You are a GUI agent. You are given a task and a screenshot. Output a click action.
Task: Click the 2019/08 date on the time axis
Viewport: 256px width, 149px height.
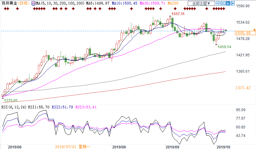(x=119, y=146)
